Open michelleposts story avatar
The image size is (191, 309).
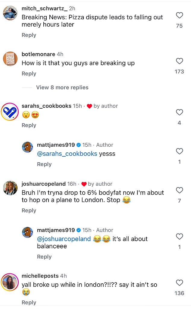(x=10, y=282)
